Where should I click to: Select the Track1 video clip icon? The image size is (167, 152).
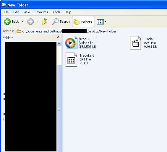pyautogui.click(x=71, y=43)
